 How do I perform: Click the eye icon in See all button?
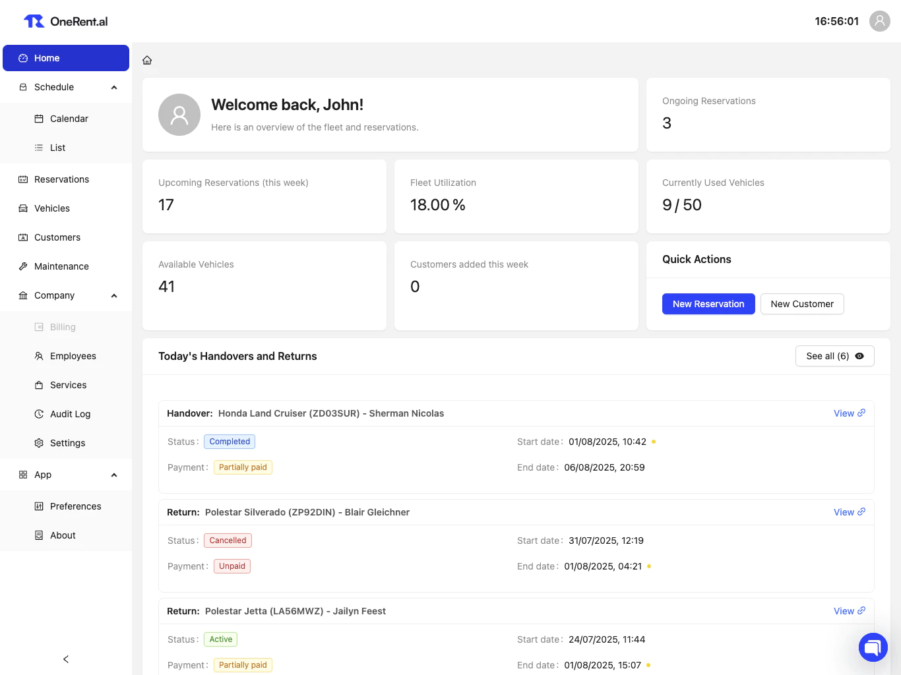[x=859, y=356]
